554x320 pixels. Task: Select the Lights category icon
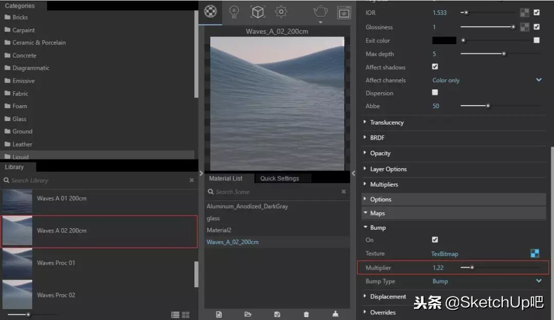(x=234, y=12)
